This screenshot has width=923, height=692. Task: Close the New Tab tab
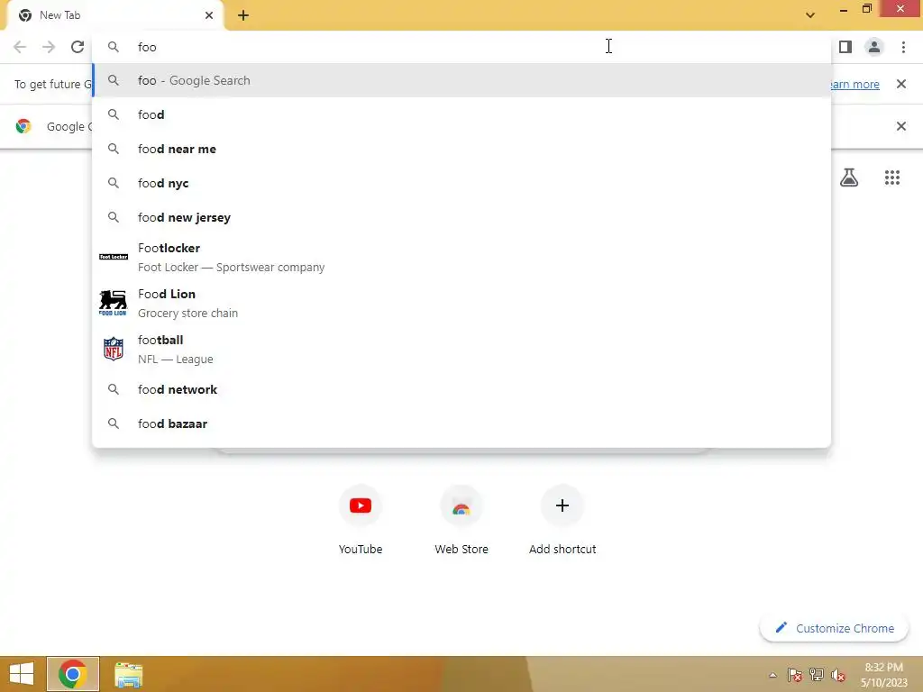pos(209,15)
